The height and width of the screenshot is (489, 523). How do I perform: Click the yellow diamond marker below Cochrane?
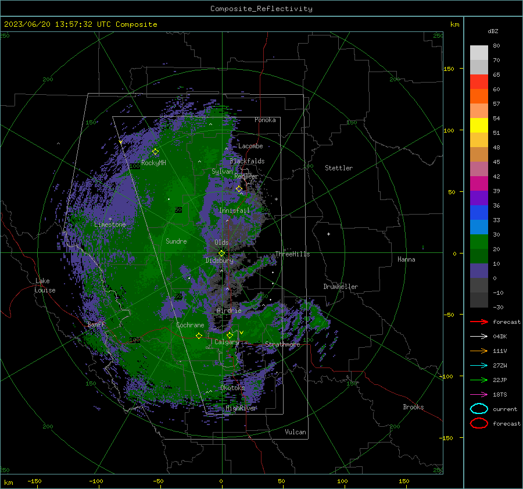199,335
